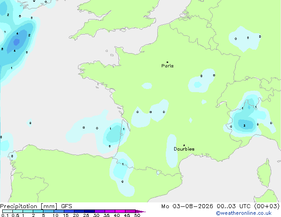Select legend swatch between 20 and 25
281x217 pixels.
coord(79,211)
